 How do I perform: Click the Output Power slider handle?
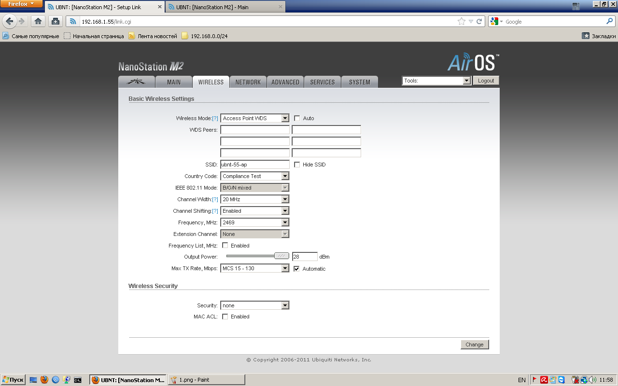click(x=281, y=256)
